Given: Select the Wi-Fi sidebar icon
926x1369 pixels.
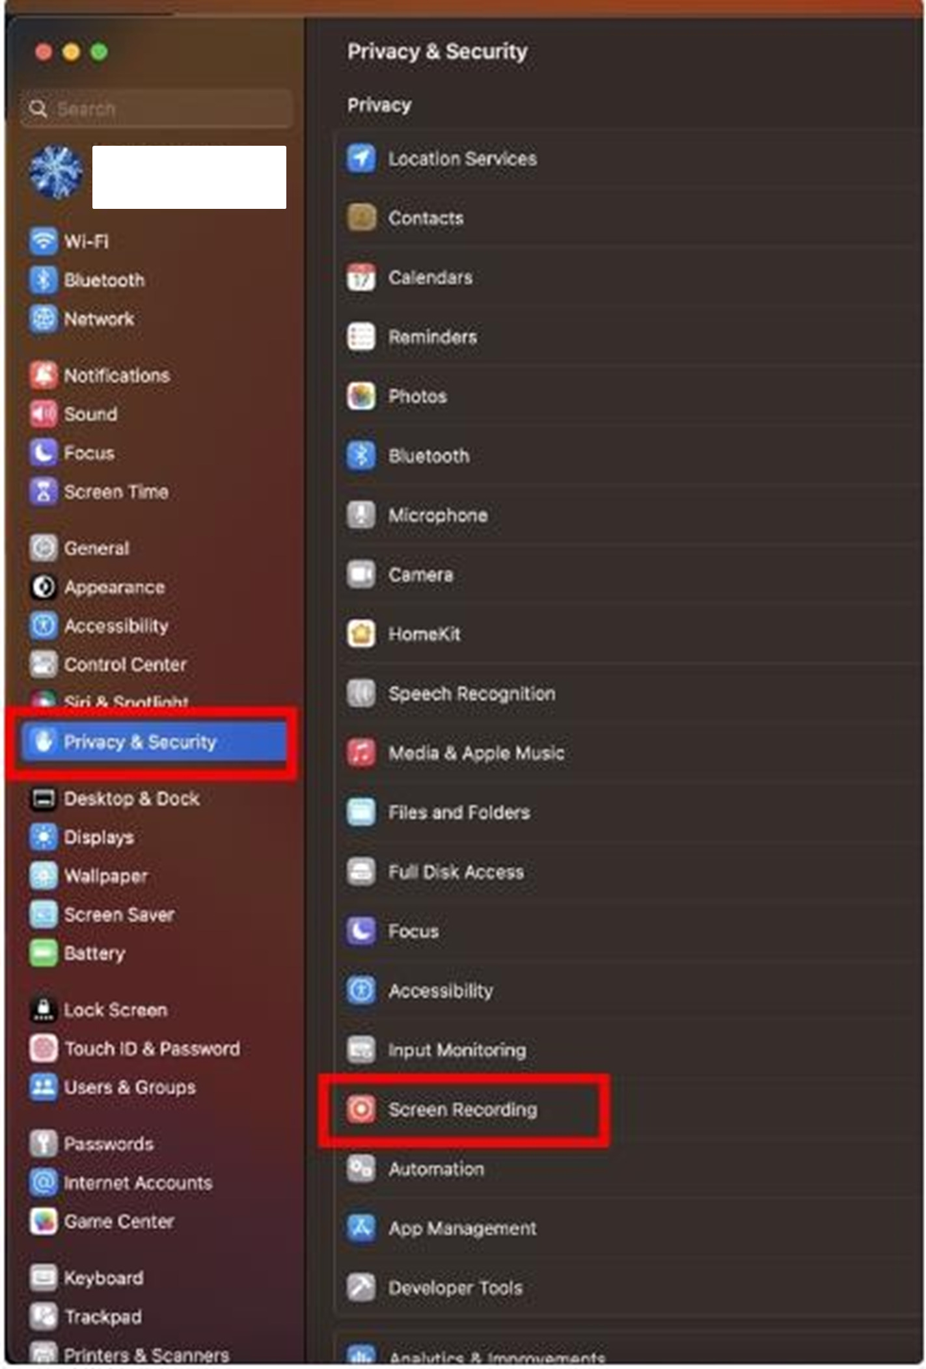Looking at the screenshot, I should click(x=43, y=241).
